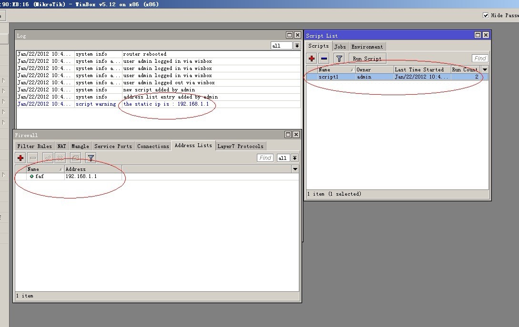Sort by Last Time Started column
The height and width of the screenshot is (327, 519).
(x=422, y=69)
